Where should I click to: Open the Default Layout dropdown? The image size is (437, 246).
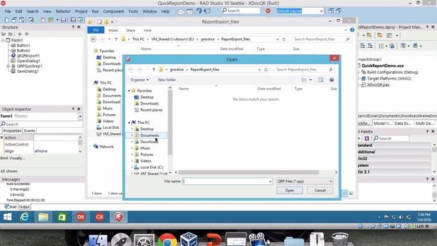tap(322, 11)
